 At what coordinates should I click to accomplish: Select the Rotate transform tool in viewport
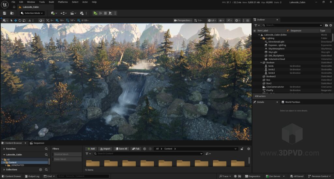pos(20,20)
